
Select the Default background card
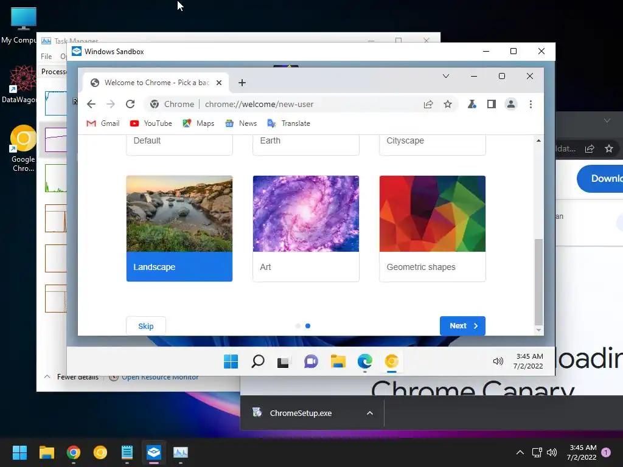tap(179, 145)
